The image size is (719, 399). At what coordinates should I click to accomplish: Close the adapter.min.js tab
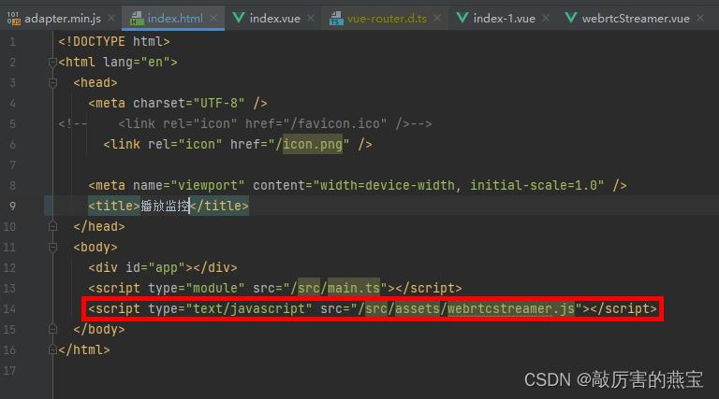(x=111, y=18)
